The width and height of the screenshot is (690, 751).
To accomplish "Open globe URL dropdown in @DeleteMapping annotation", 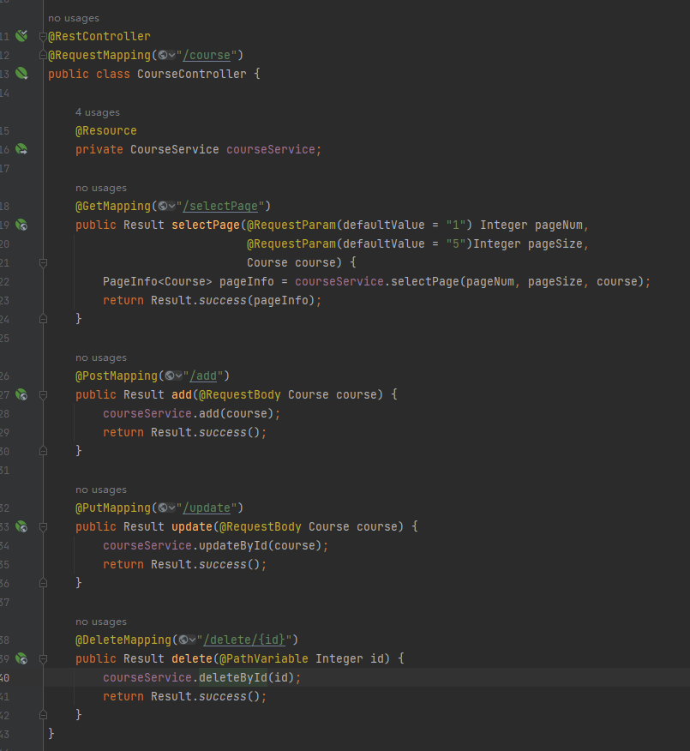I will tap(187, 640).
